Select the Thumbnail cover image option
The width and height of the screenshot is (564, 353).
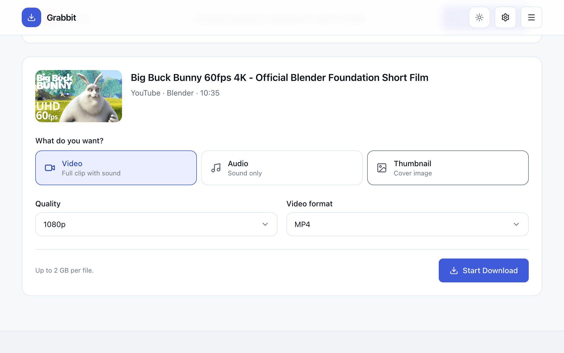448,168
